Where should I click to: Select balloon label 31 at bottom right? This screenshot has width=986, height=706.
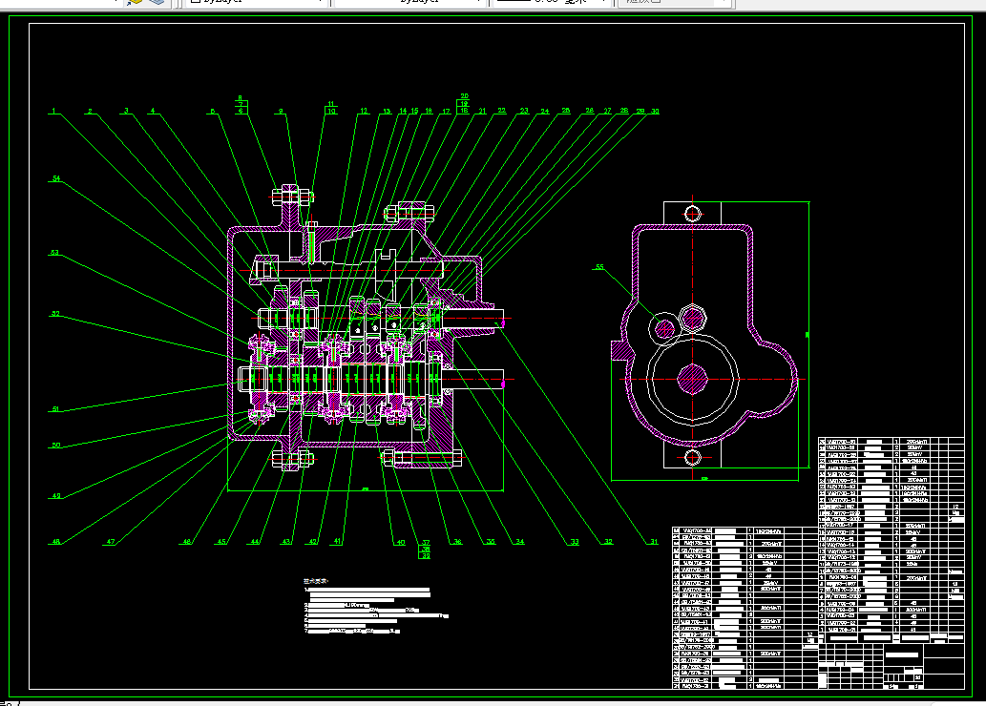click(654, 541)
